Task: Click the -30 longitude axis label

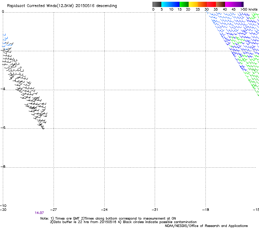Action: point(3,210)
